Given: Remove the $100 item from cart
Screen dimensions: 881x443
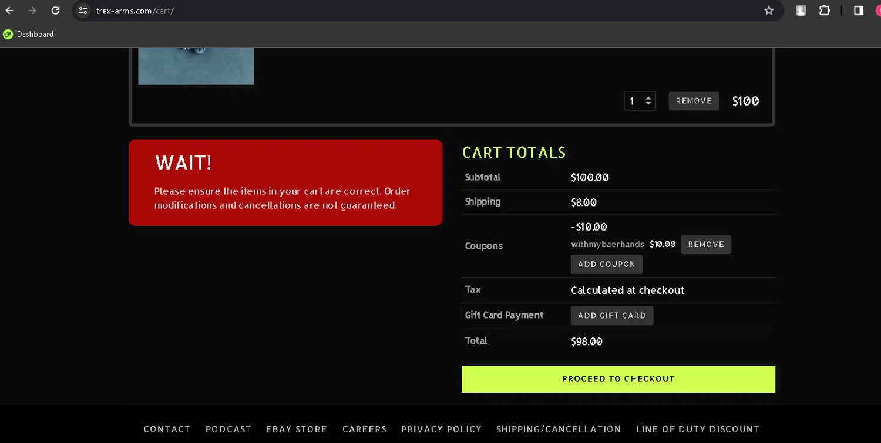Looking at the screenshot, I should 694,101.
